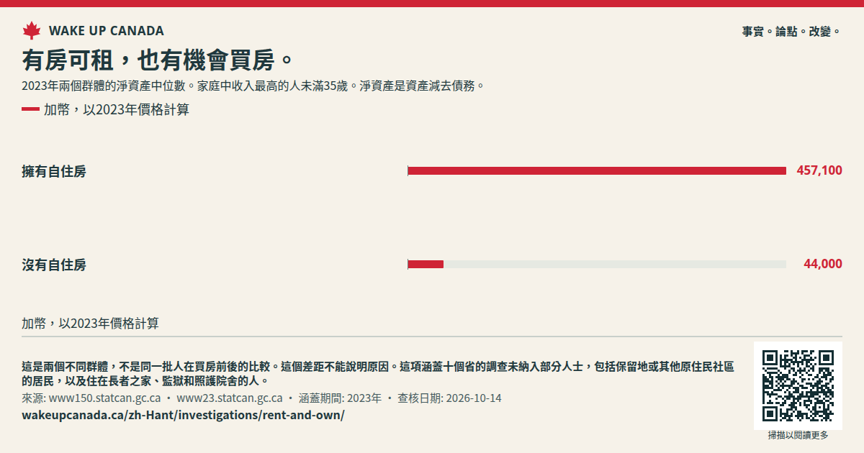This screenshot has width=864, height=453.
Task: Click the text 涵蓋期間: 2023年
Action: point(340,398)
